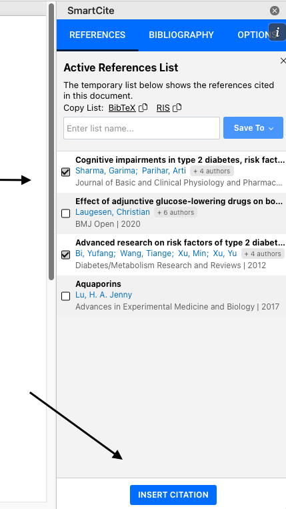
Task: Click the BibTeX copy link
Action: [122, 108]
